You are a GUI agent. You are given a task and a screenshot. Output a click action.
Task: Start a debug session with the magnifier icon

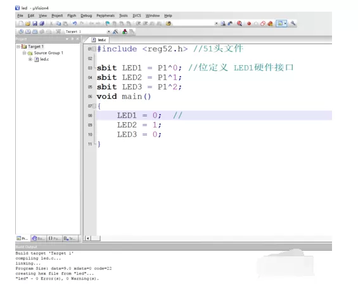pos(240,23)
